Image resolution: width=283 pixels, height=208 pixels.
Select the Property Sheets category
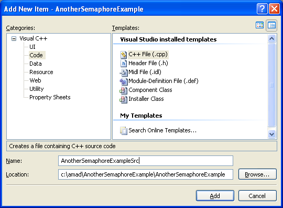[50, 97]
